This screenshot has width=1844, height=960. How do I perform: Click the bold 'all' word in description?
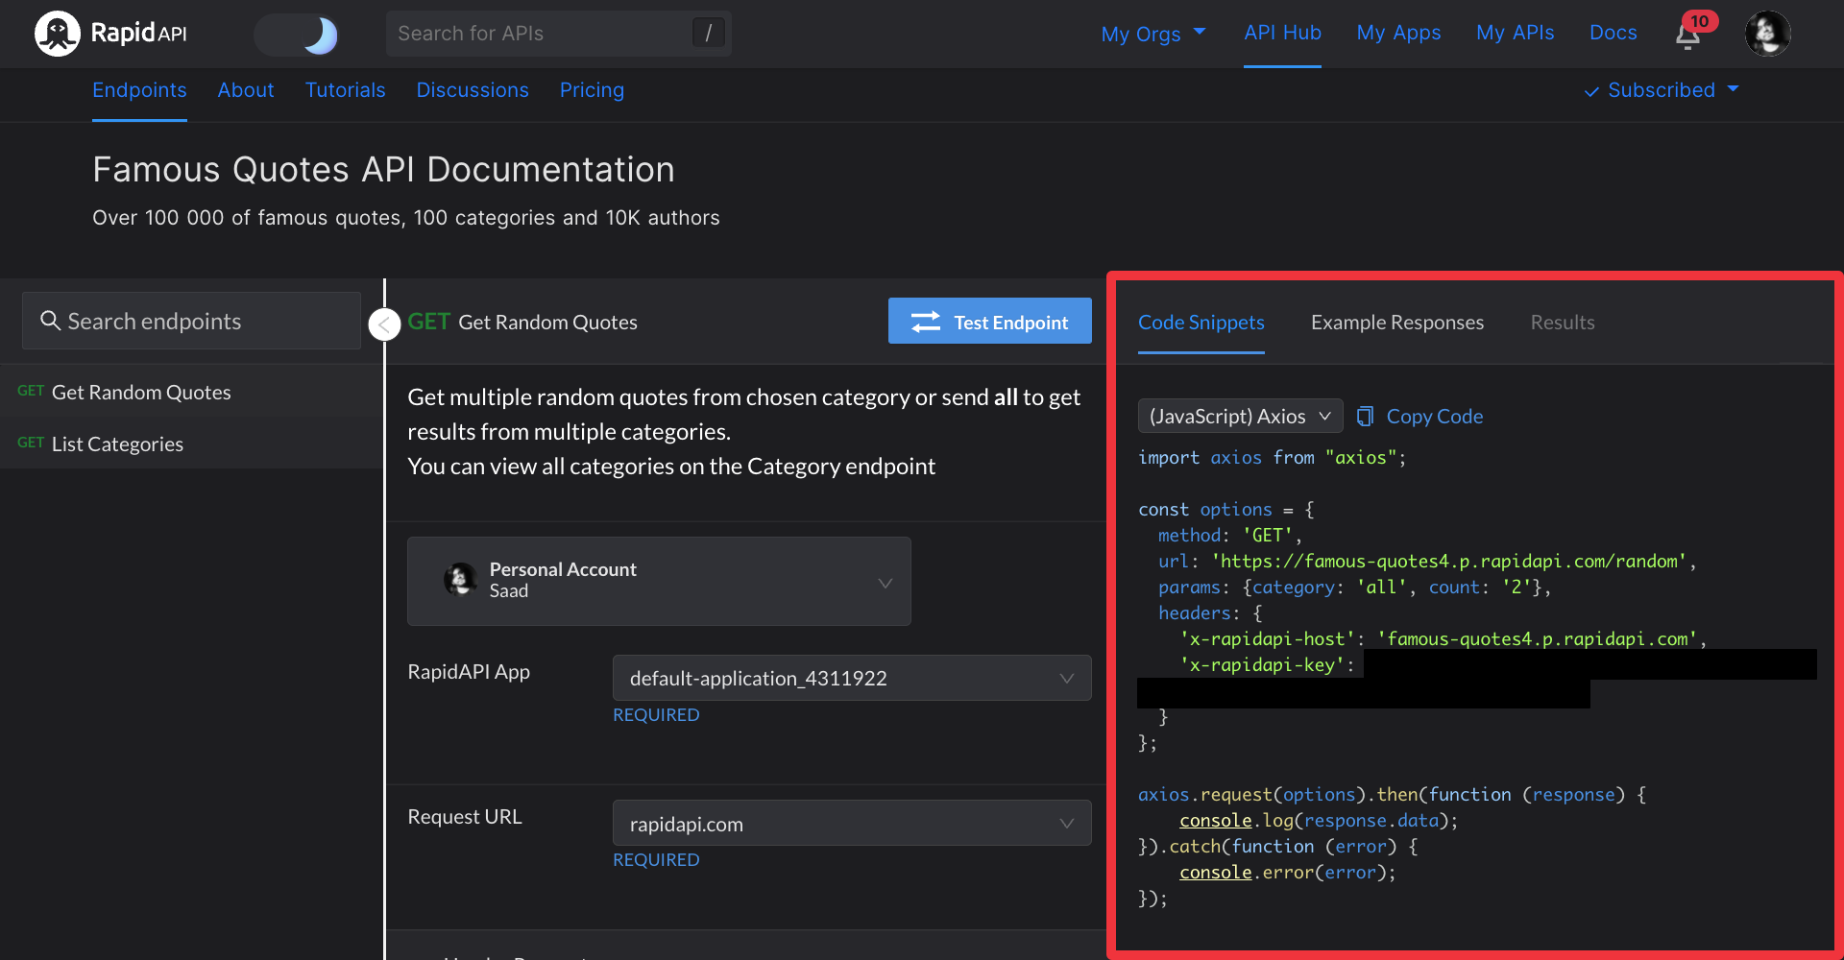pos(1006,396)
